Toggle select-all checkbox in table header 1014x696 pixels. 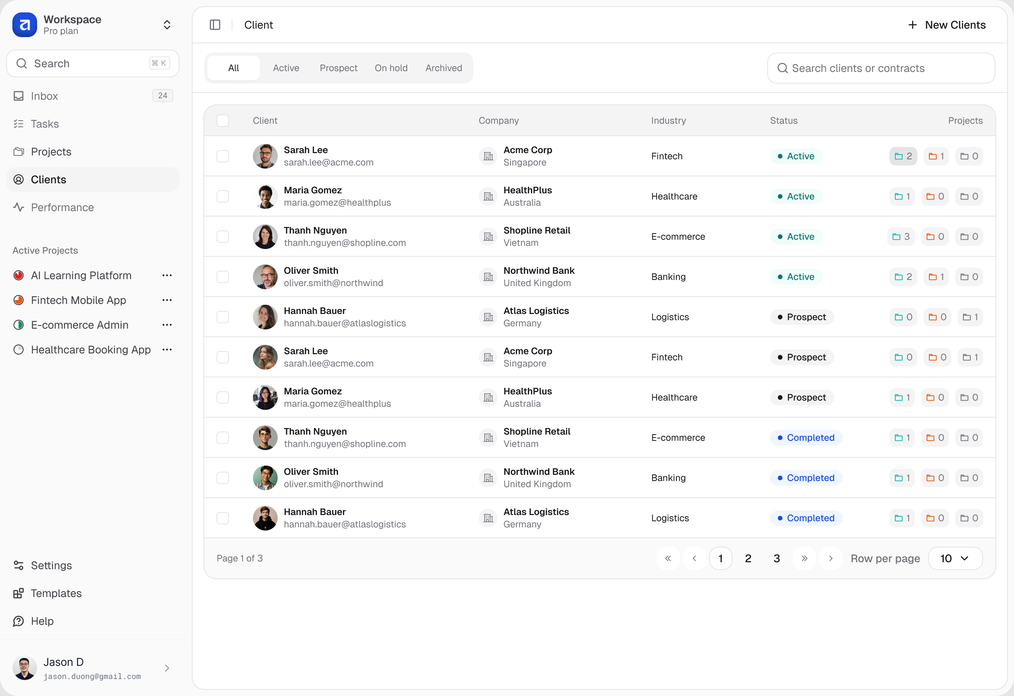(x=222, y=120)
